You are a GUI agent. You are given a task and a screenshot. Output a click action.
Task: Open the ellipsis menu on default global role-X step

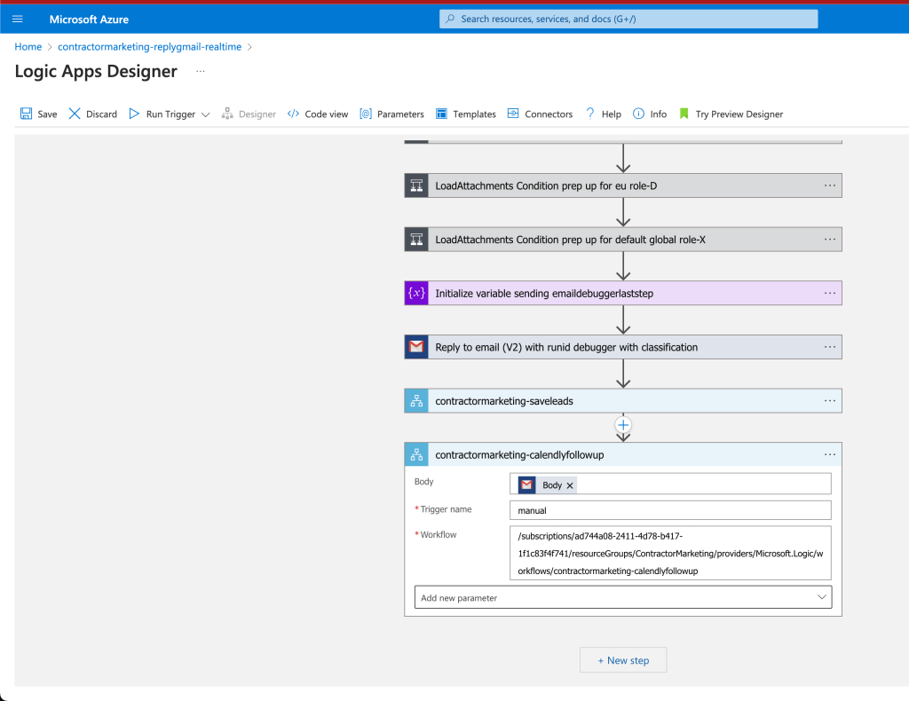830,240
